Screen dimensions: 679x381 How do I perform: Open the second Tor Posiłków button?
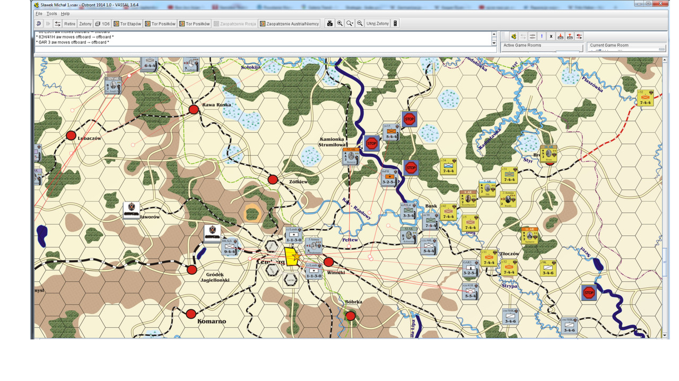pos(195,23)
